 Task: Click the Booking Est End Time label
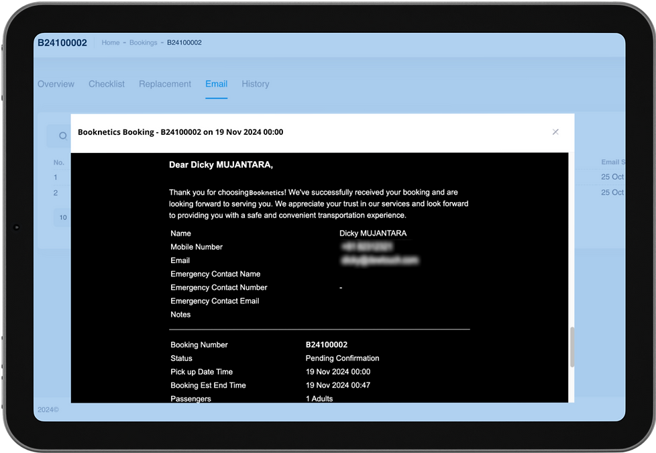(208, 385)
